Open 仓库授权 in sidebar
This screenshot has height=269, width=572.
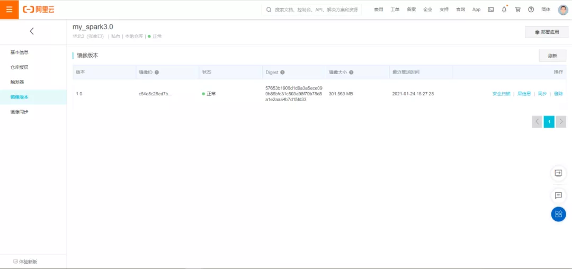(20, 67)
